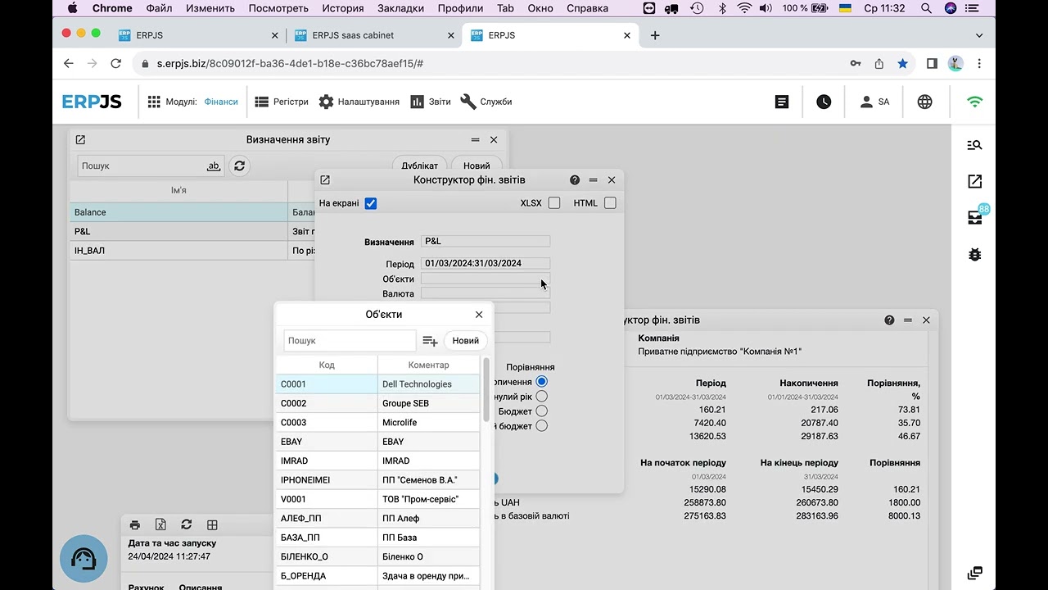This screenshot has height=590, width=1048.
Task: Open the search list icon in the right sidebar
Action: click(x=974, y=145)
